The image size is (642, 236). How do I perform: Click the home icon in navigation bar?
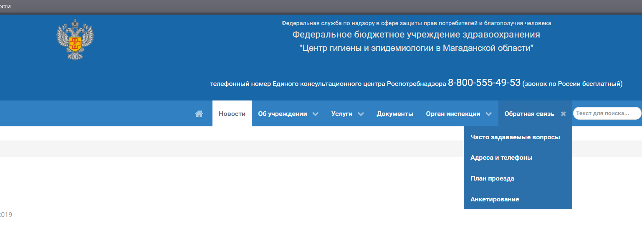pyautogui.click(x=199, y=113)
